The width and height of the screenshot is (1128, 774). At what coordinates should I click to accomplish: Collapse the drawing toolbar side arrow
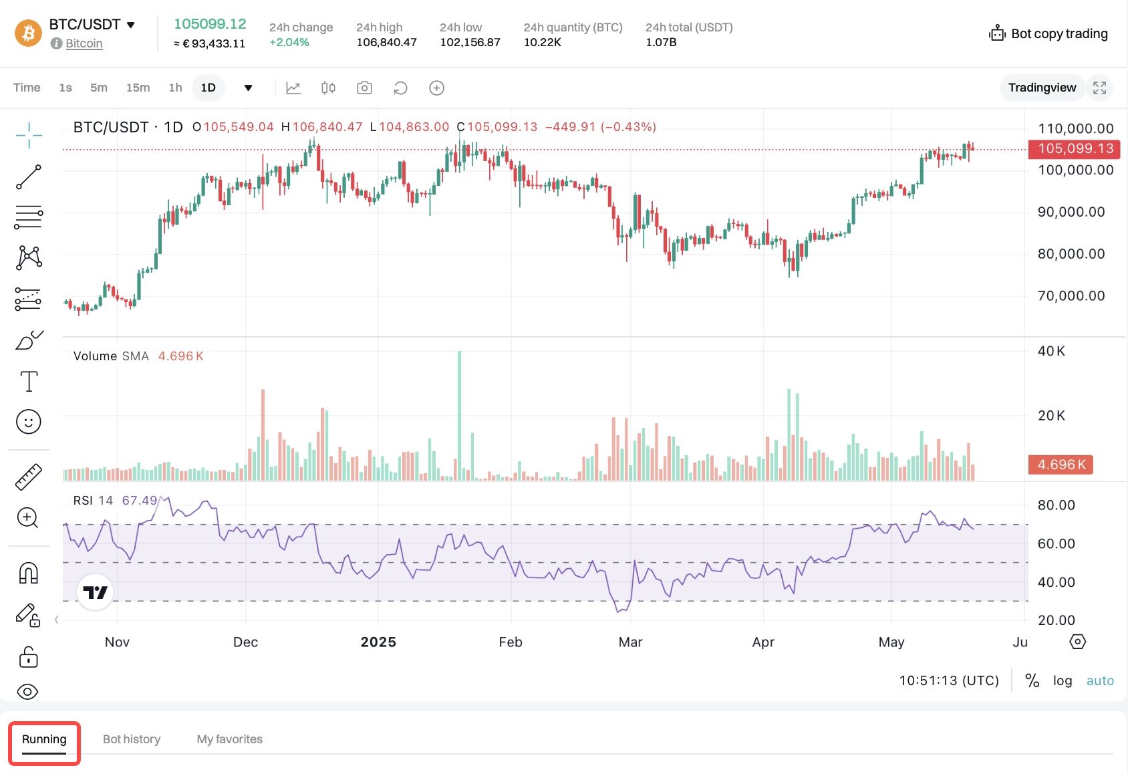[x=57, y=620]
